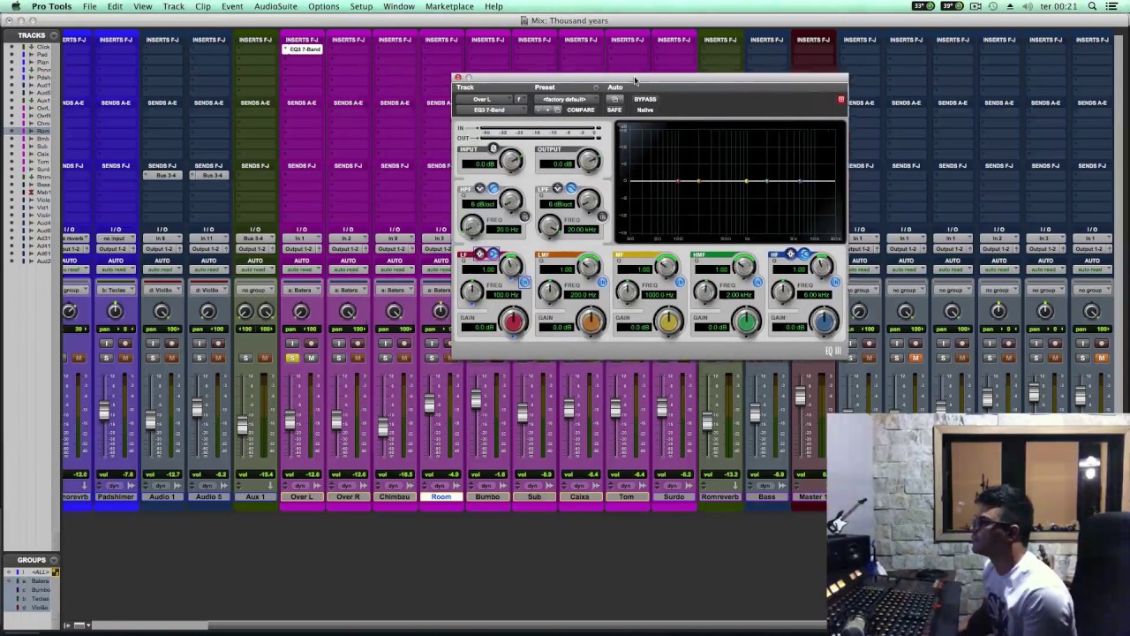
Task: Click the Native plug-in format label
Action: 645,110
